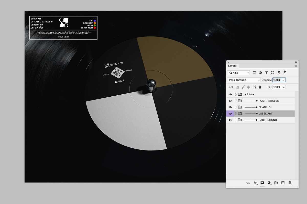Viewport: 307px width, 204px height.
Task: Add a layer style via fx icon
Action: pos(255,183)
